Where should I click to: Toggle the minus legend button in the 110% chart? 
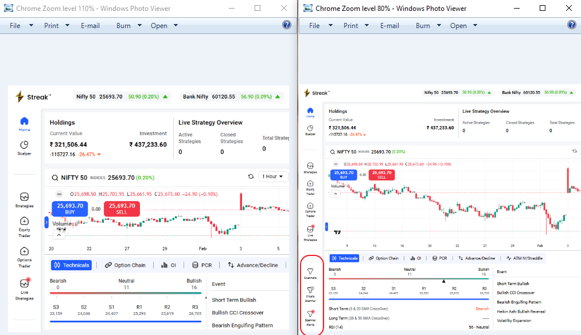pos(59,194)
